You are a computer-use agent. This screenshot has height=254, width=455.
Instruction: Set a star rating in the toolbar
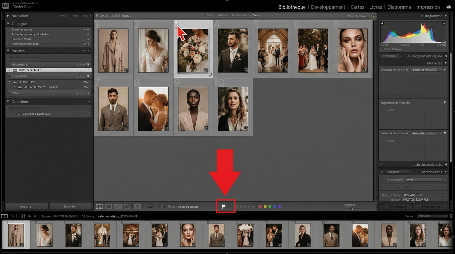(245, 206)
